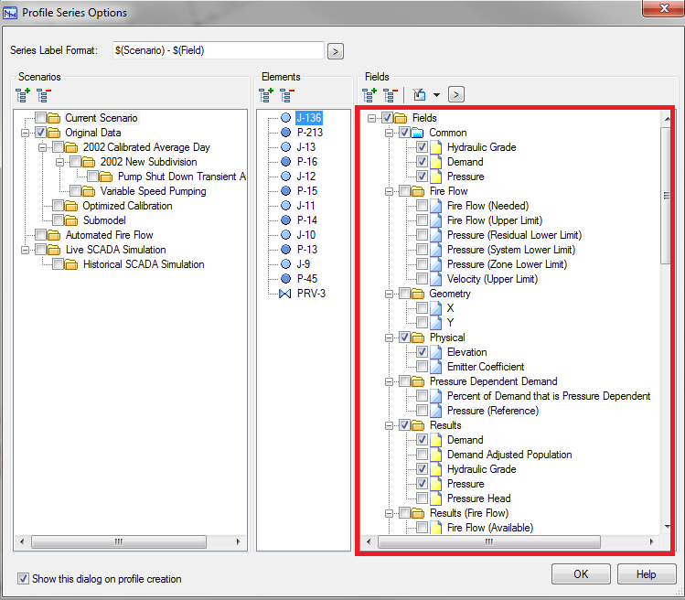Click the Fire Flow folder icon
685x600 pixels.
coord(418,191)
